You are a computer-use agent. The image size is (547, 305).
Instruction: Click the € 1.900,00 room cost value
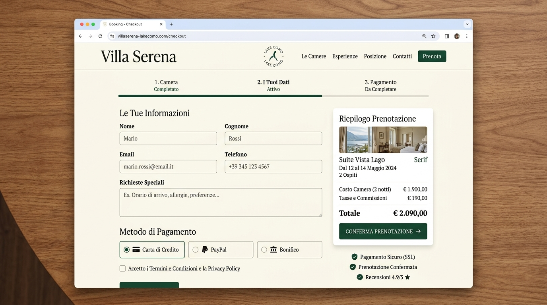point(415,189)
